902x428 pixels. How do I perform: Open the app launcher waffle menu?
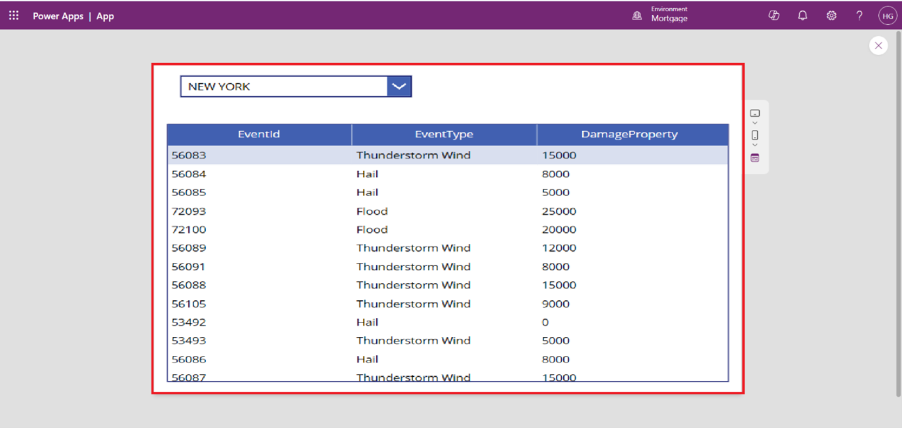[x=14, y=16]
